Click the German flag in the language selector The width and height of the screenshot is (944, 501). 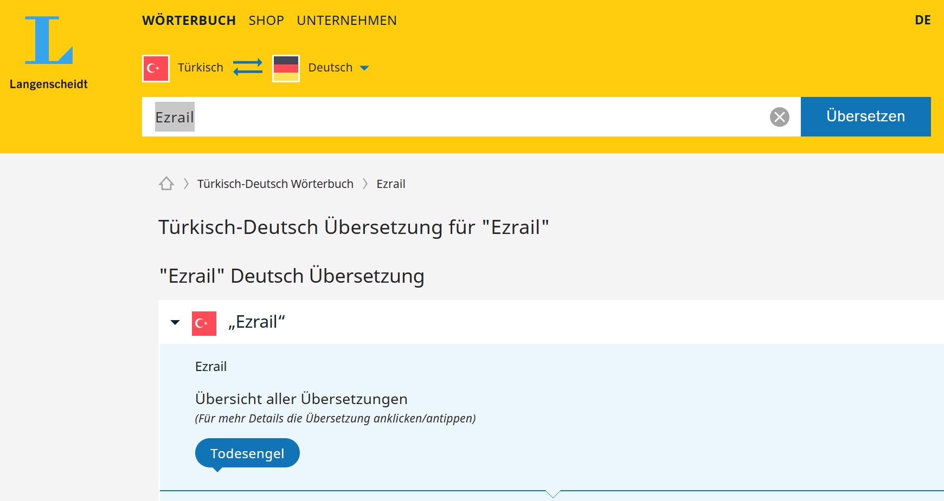point(286,68)
